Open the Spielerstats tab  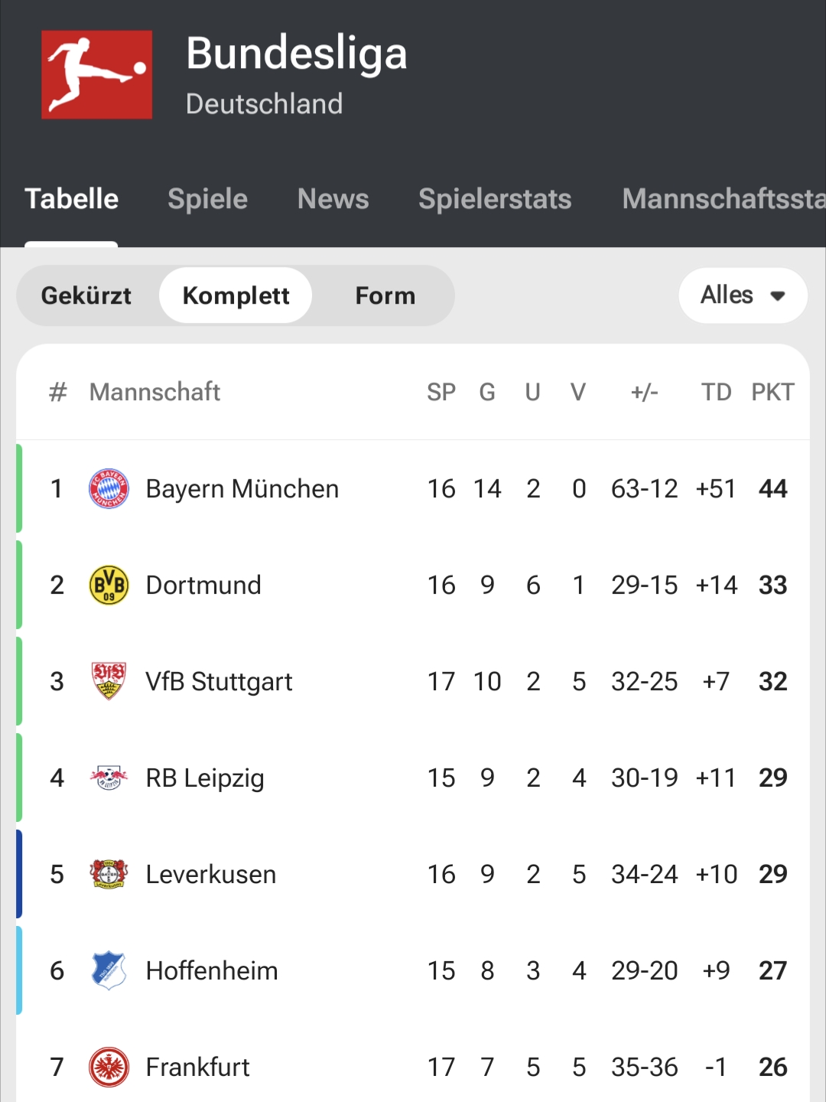(495, 199)
